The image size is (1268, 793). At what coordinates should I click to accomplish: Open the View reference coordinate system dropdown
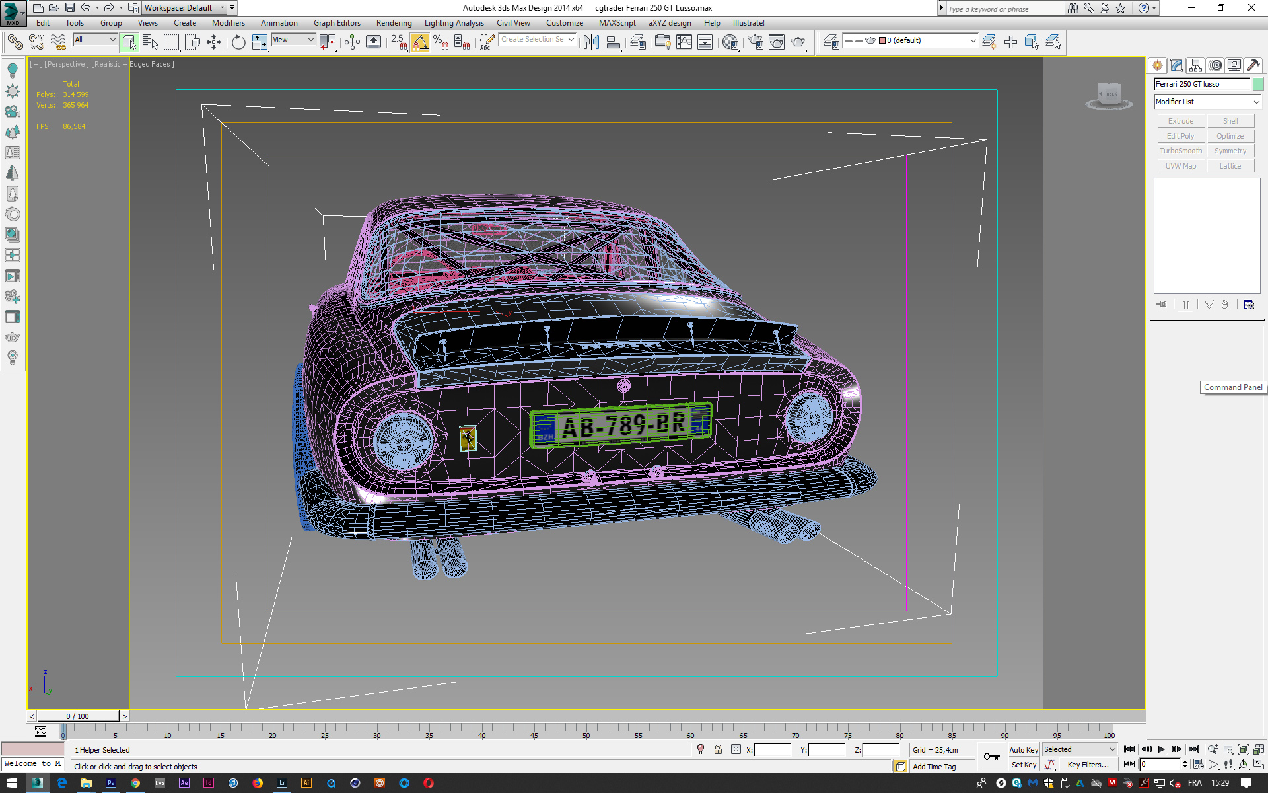293,40
